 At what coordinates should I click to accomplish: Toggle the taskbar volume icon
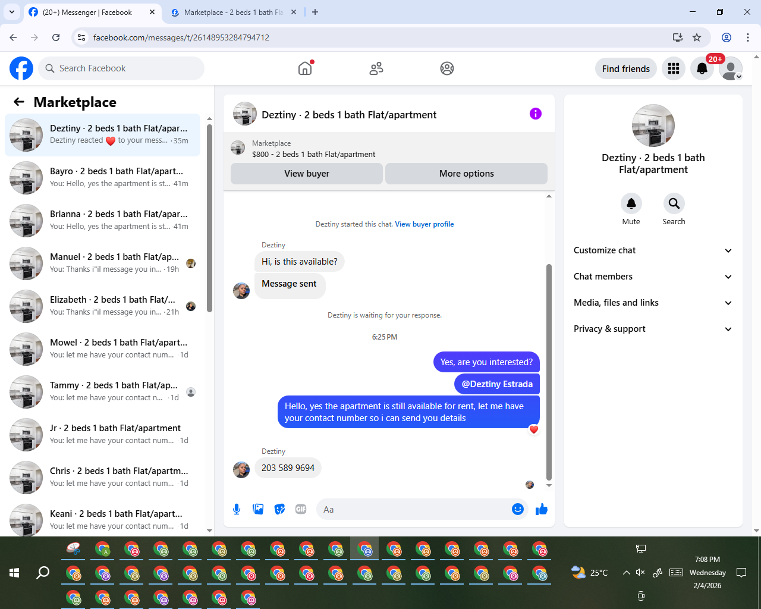click(x=640, y=573)
